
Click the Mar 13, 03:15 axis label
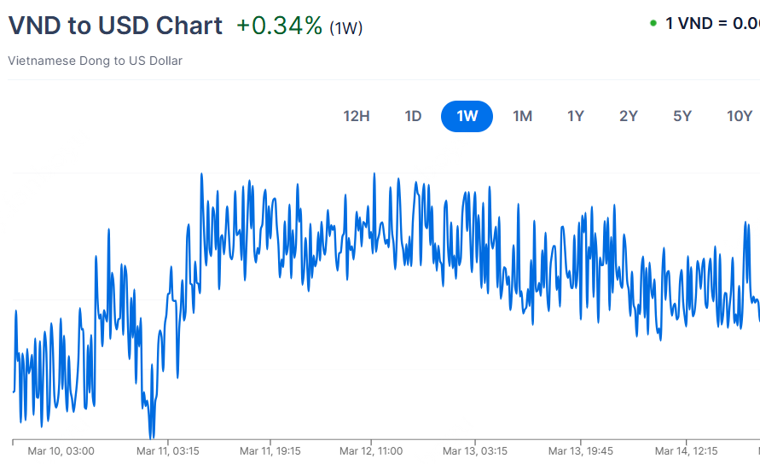pos(475,450)
